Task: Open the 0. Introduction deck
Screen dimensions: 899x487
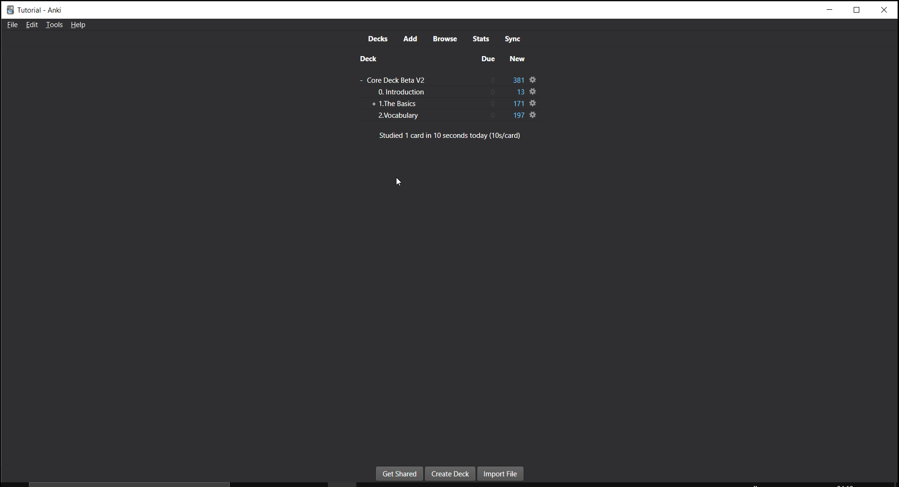Action: (401, 92)
